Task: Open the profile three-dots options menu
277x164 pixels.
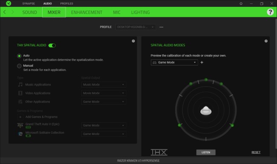Action: tap(161, 27)
